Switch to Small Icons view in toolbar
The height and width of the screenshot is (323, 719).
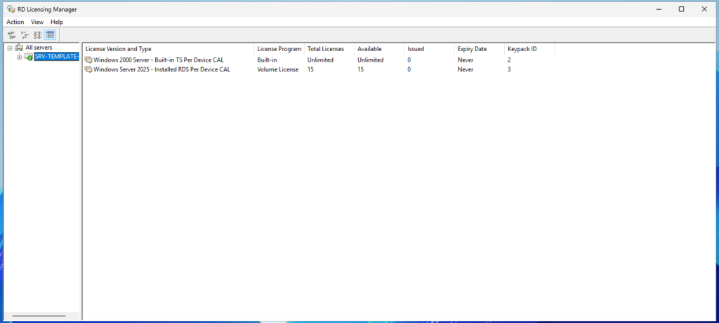tap(25, 34)
